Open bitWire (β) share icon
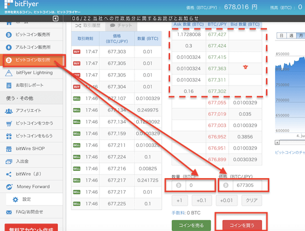This screenshot has height=231, width=305. (x=9, y=174)
